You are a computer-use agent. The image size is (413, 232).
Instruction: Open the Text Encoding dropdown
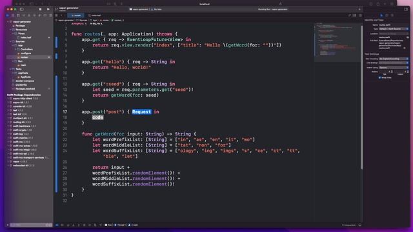(394, 59)
